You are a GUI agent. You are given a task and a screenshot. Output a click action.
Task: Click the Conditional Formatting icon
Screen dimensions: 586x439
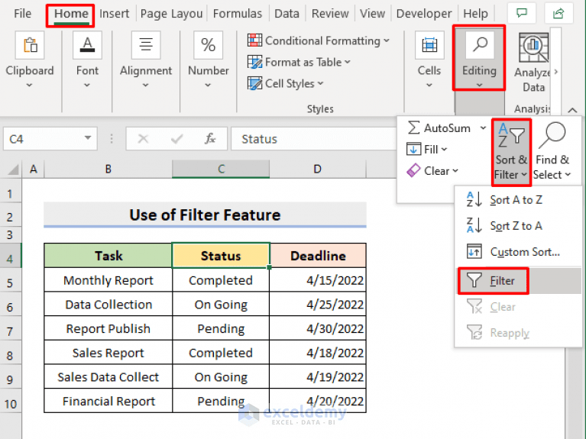[x=254, y=40]
